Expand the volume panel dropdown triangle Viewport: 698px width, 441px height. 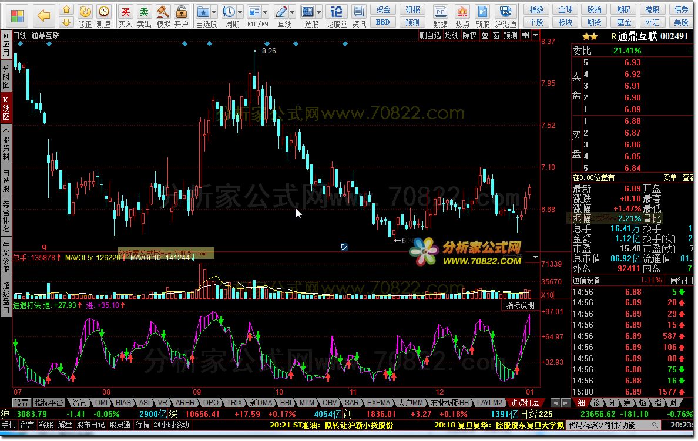pos(535,257)
